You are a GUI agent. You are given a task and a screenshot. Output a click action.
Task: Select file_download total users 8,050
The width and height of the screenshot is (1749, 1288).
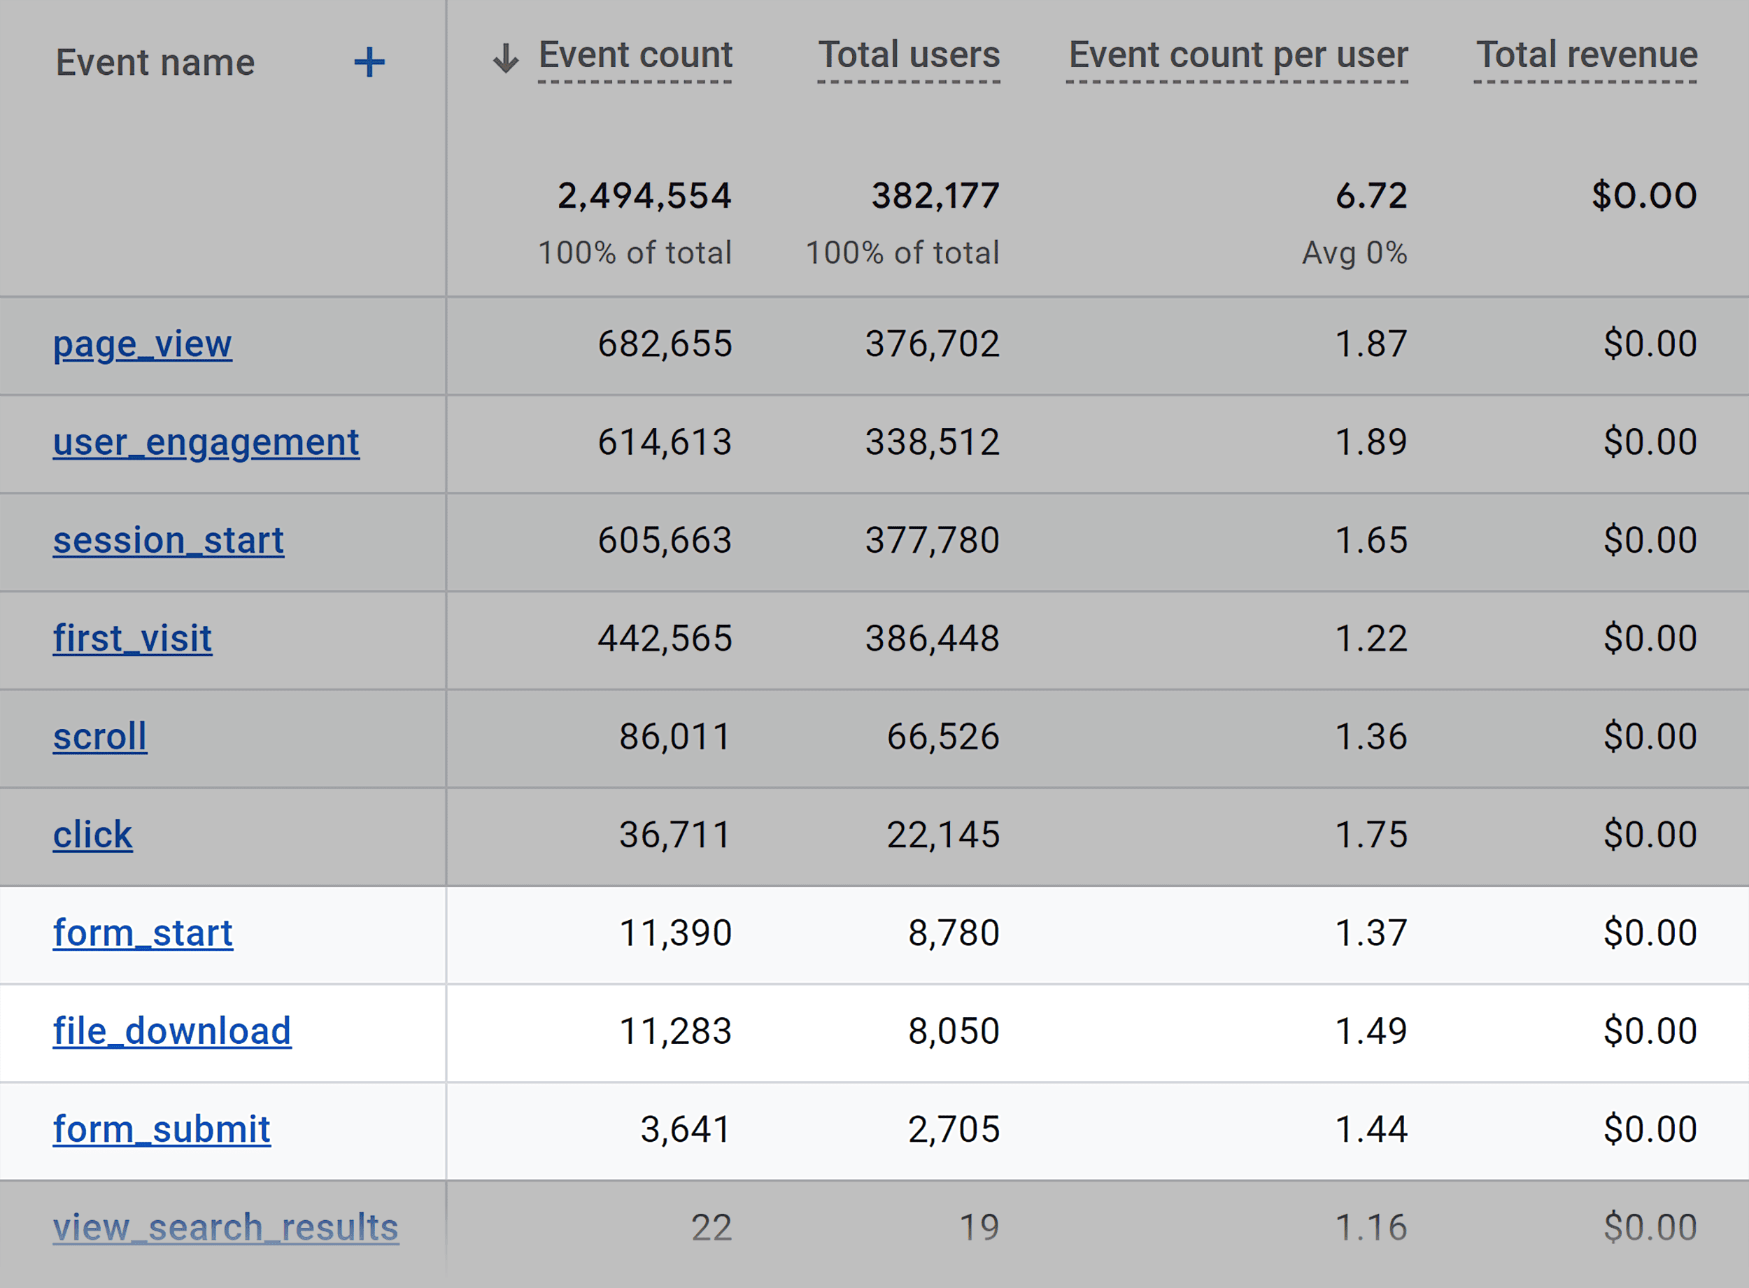tap(954, 1031)
